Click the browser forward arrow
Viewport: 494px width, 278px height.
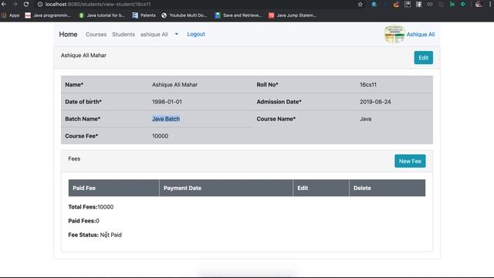tap(15, 4)
